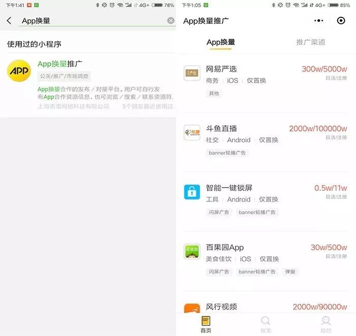Click the 使用过的小程序 section heading
Screen dimensions: 356x336
(x=34, y=44)
